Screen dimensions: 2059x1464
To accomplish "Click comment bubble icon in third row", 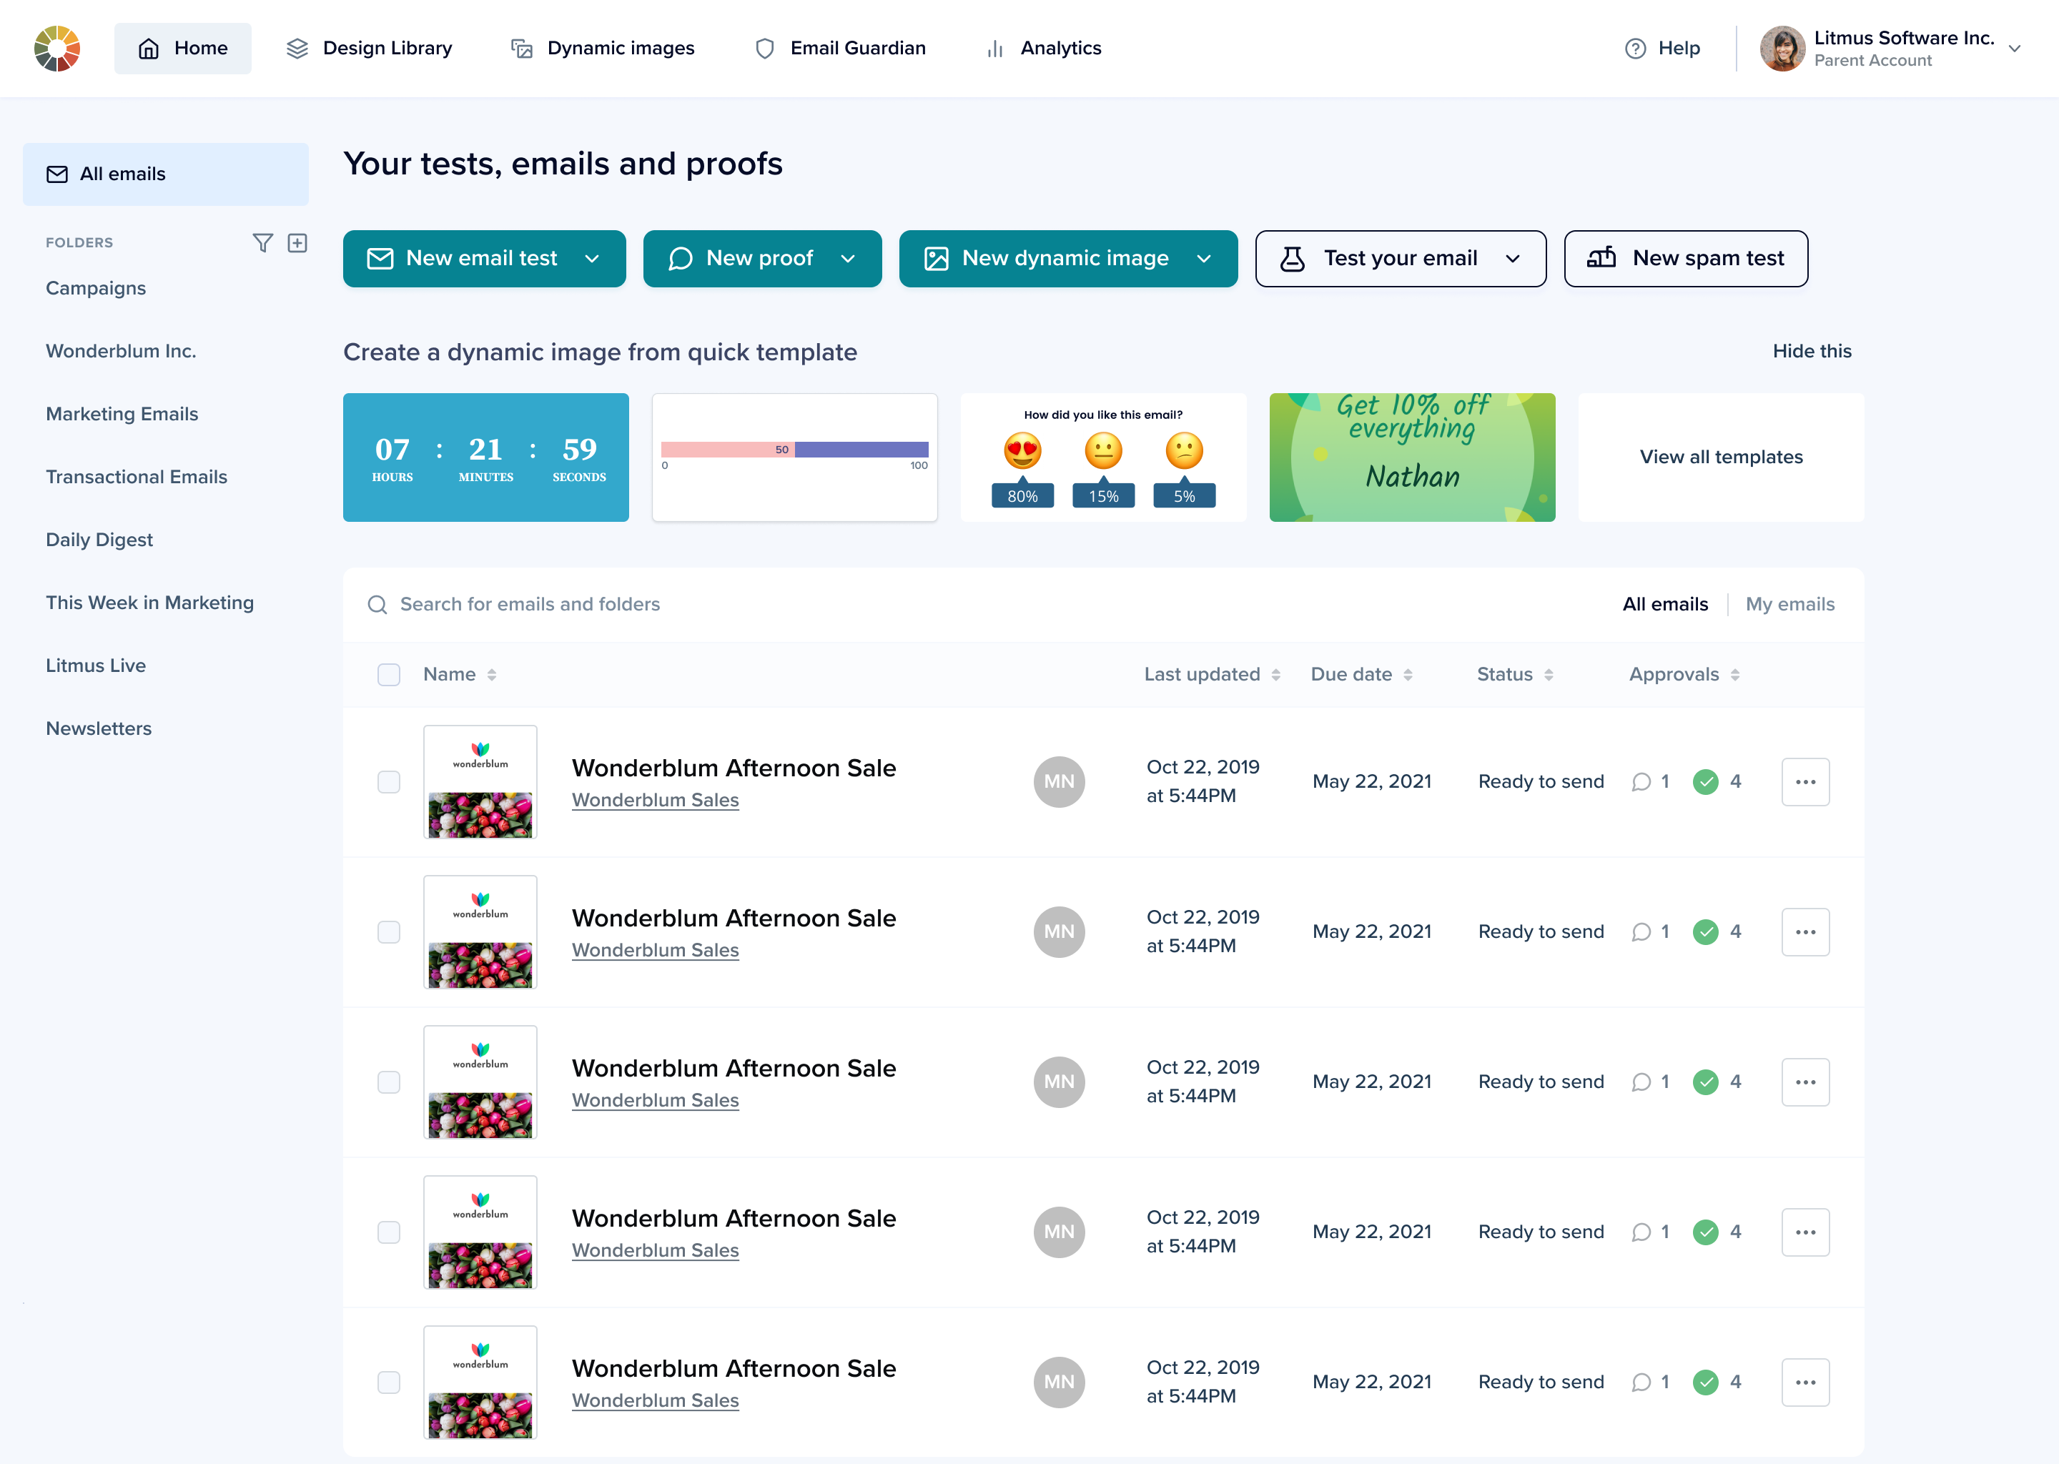I will pos(1641,1082).
